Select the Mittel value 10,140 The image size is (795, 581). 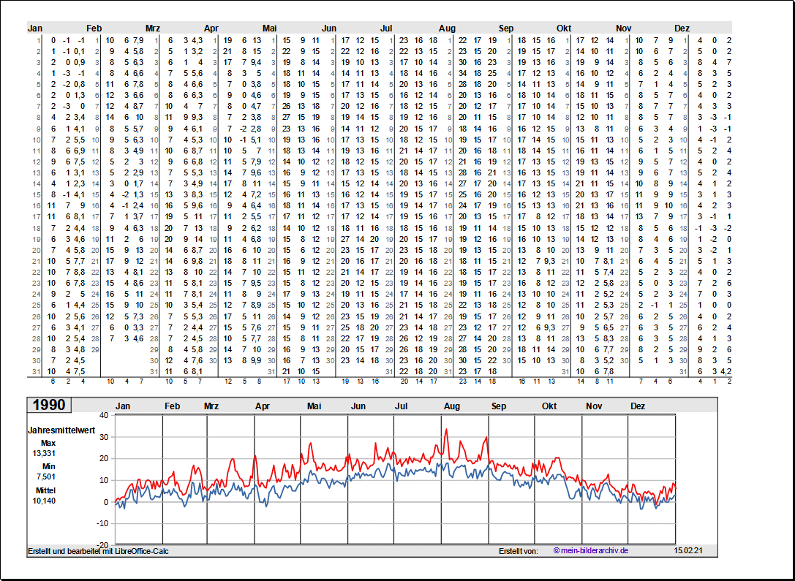(43, 501)
